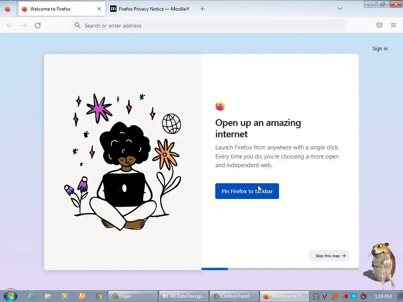Click Pin Firefox to taskbar button
The height and width of the screenshot is (302, 403).
click(x=247, y=191)
